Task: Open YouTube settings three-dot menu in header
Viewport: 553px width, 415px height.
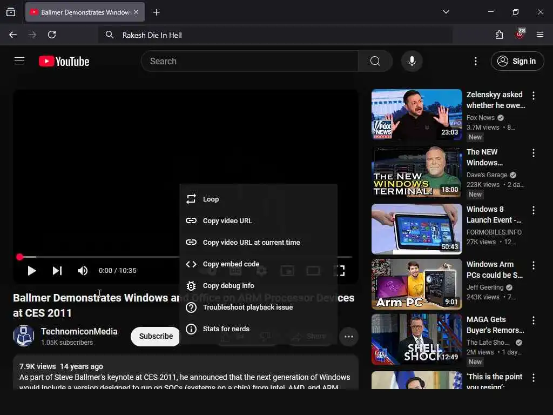Action: (x=475, y=61)
